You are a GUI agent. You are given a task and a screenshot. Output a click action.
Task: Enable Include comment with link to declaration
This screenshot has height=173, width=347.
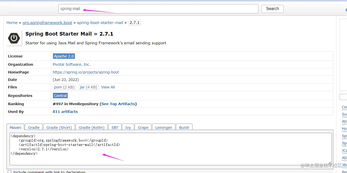(x=10, y=172)
